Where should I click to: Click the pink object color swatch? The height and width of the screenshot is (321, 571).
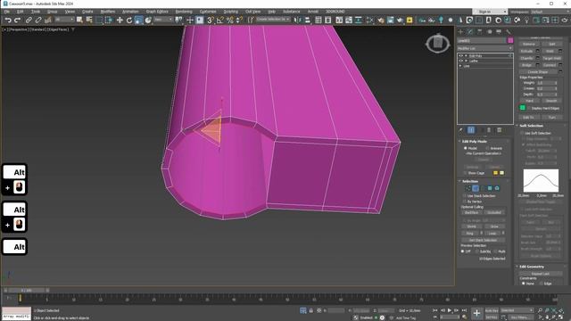click(510, 41)
